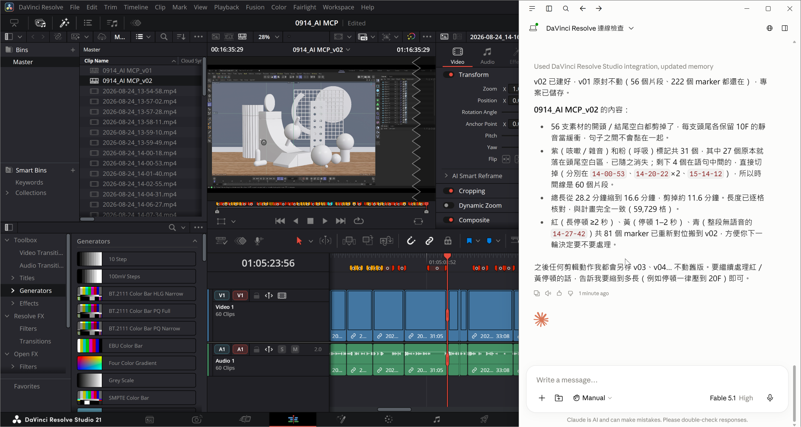Image resolution: width=801 pixels, height=427 pixels.
Task: Select the arrow Selection mode tool
Action: 299,241
